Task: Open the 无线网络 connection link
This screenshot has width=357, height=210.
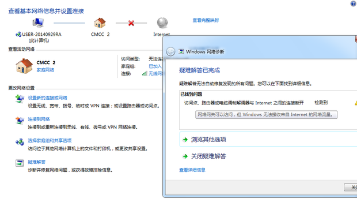Action: 155,73
